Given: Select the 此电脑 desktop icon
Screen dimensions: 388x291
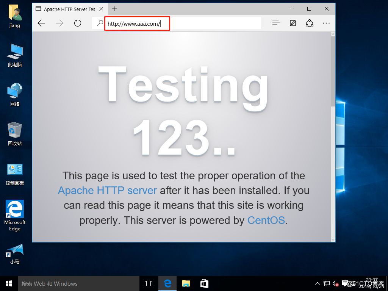Looking at the screenshot, I should coord(15,55).
